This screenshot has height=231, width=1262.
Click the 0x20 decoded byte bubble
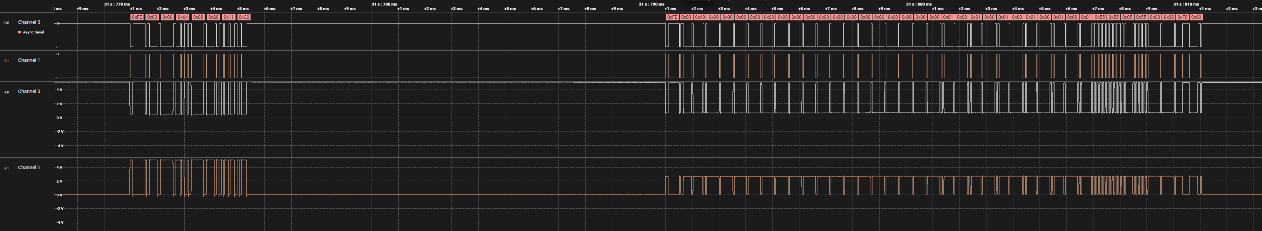pyautogui.click(x=213, y=17)
